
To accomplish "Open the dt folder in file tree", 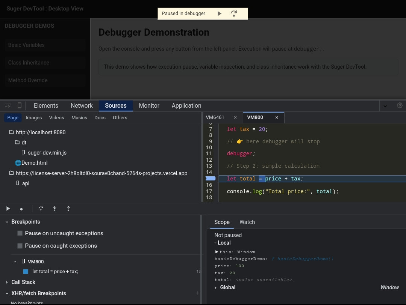I will [21, 143].
